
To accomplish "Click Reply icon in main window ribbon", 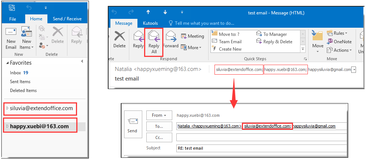I will point(76,35).
